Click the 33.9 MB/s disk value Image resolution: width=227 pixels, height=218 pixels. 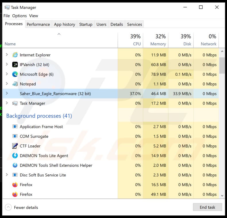point(182,94)
